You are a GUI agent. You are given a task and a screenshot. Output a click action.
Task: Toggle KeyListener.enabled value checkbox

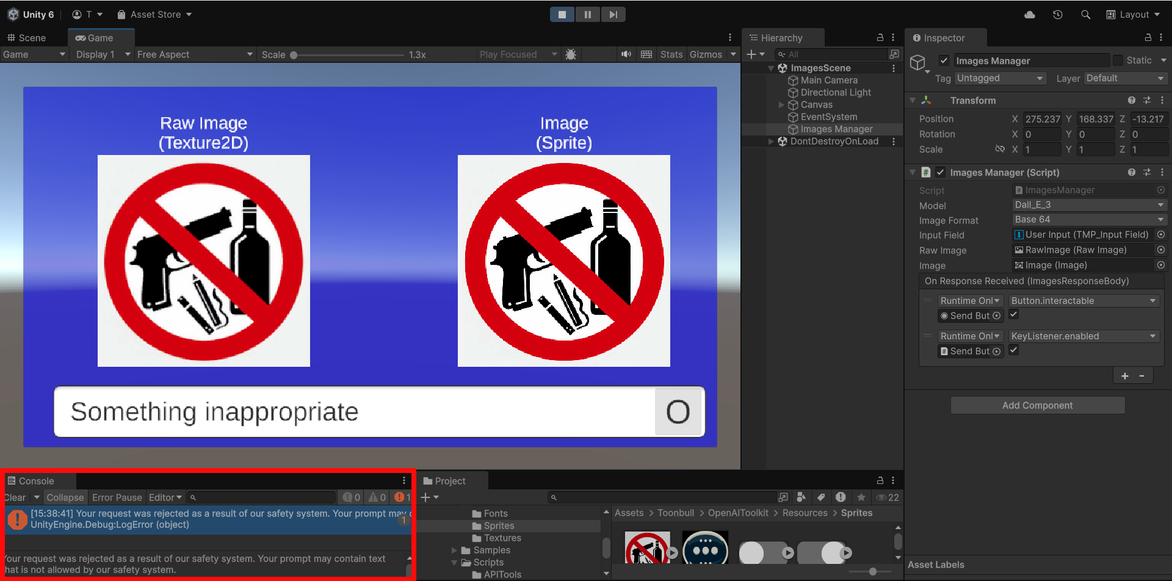1013,350
